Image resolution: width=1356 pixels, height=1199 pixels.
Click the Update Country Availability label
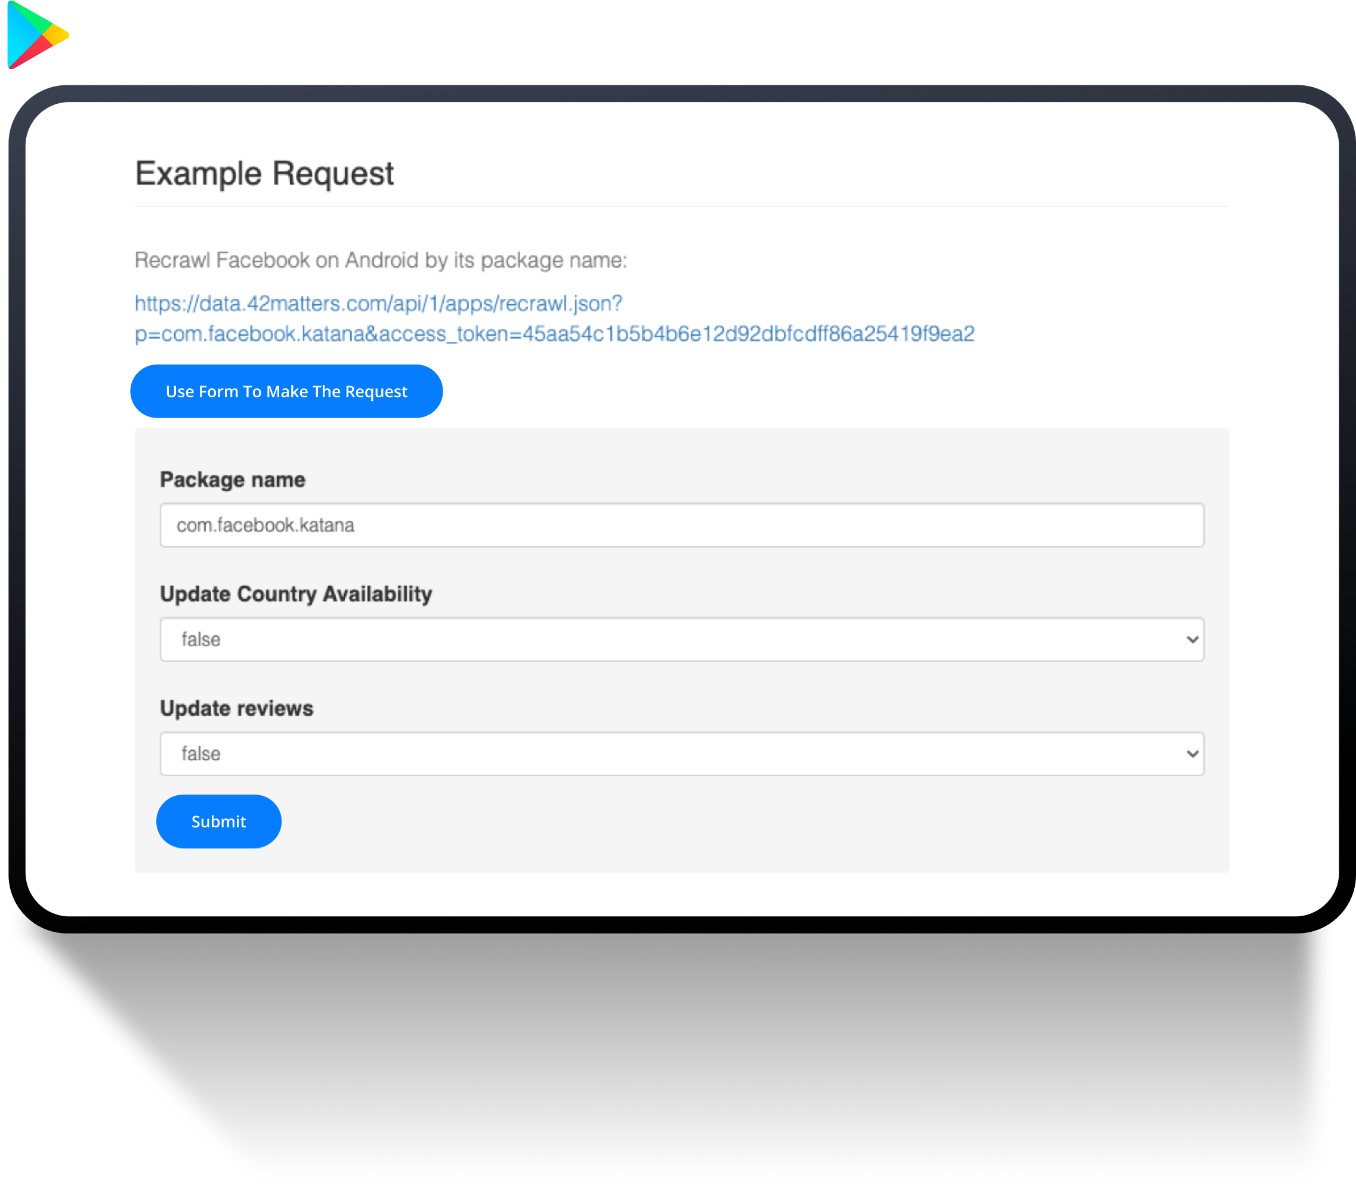point(296,594)
